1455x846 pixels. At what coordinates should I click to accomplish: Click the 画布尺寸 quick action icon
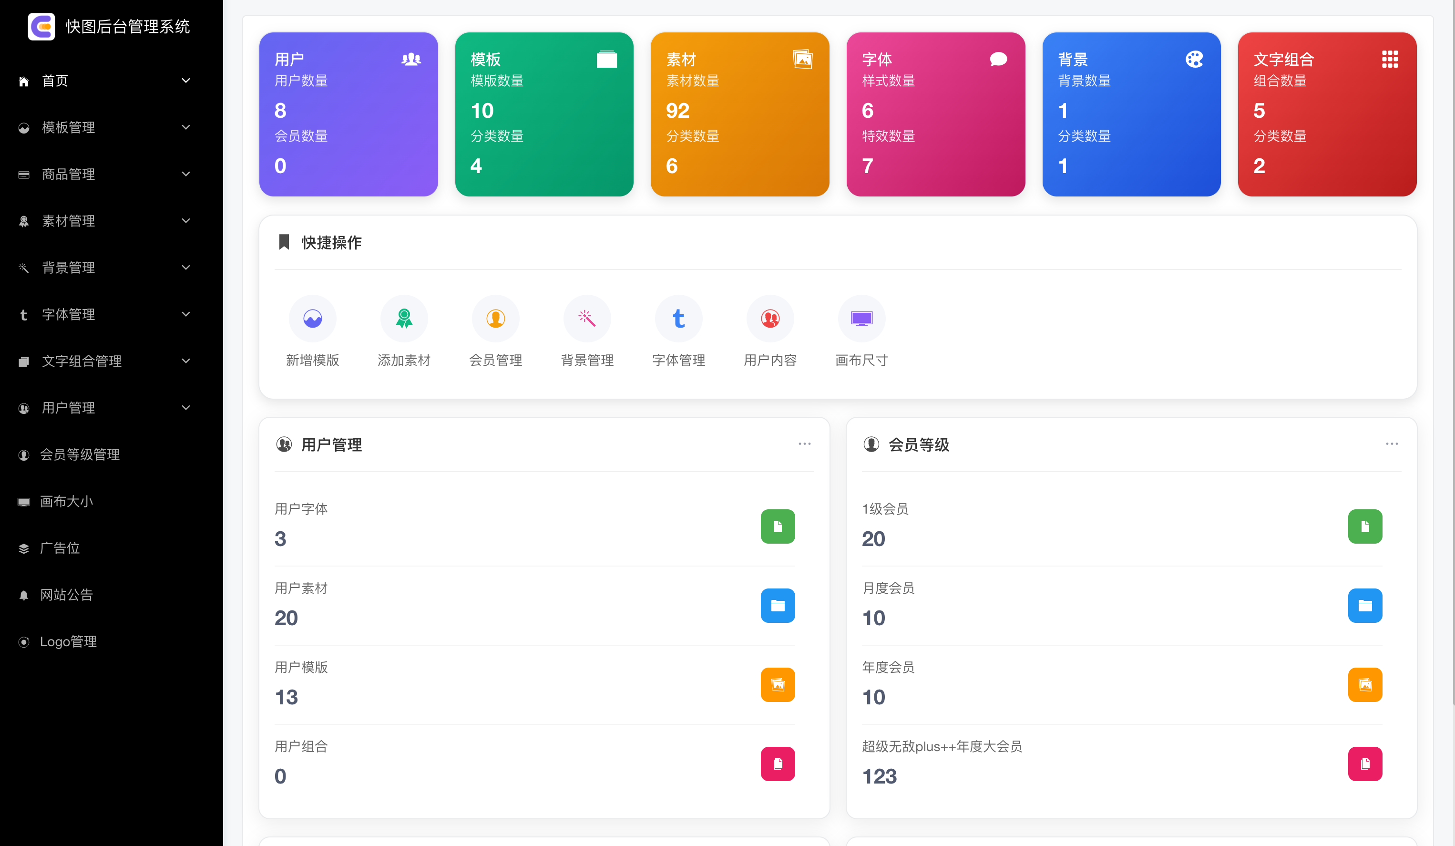click(x=861, y=318)
